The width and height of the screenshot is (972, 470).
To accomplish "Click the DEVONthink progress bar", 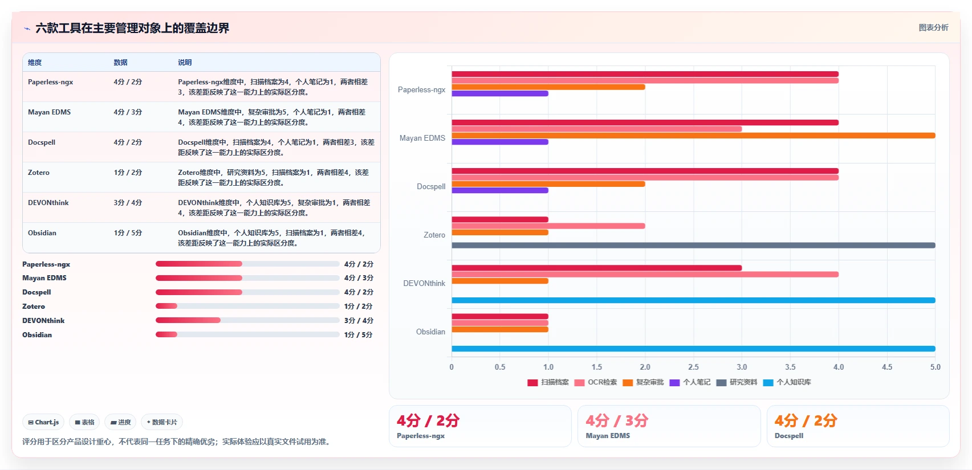I will (x=247, y=320).
